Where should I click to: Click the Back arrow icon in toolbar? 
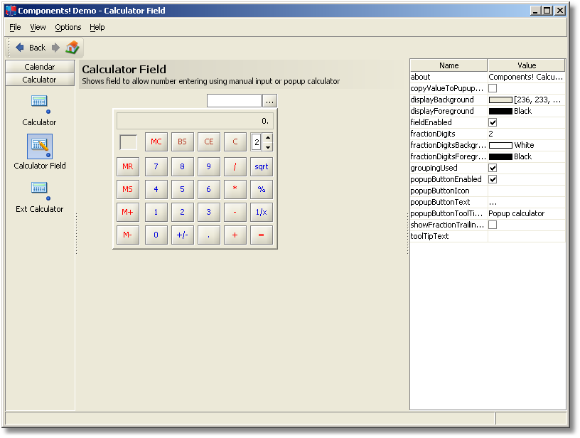click(x=20, y=48)
